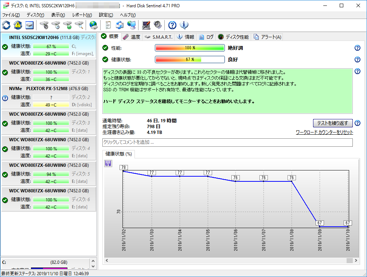
Task: Click the disk test with gear icon
Action: coord(44,25)
